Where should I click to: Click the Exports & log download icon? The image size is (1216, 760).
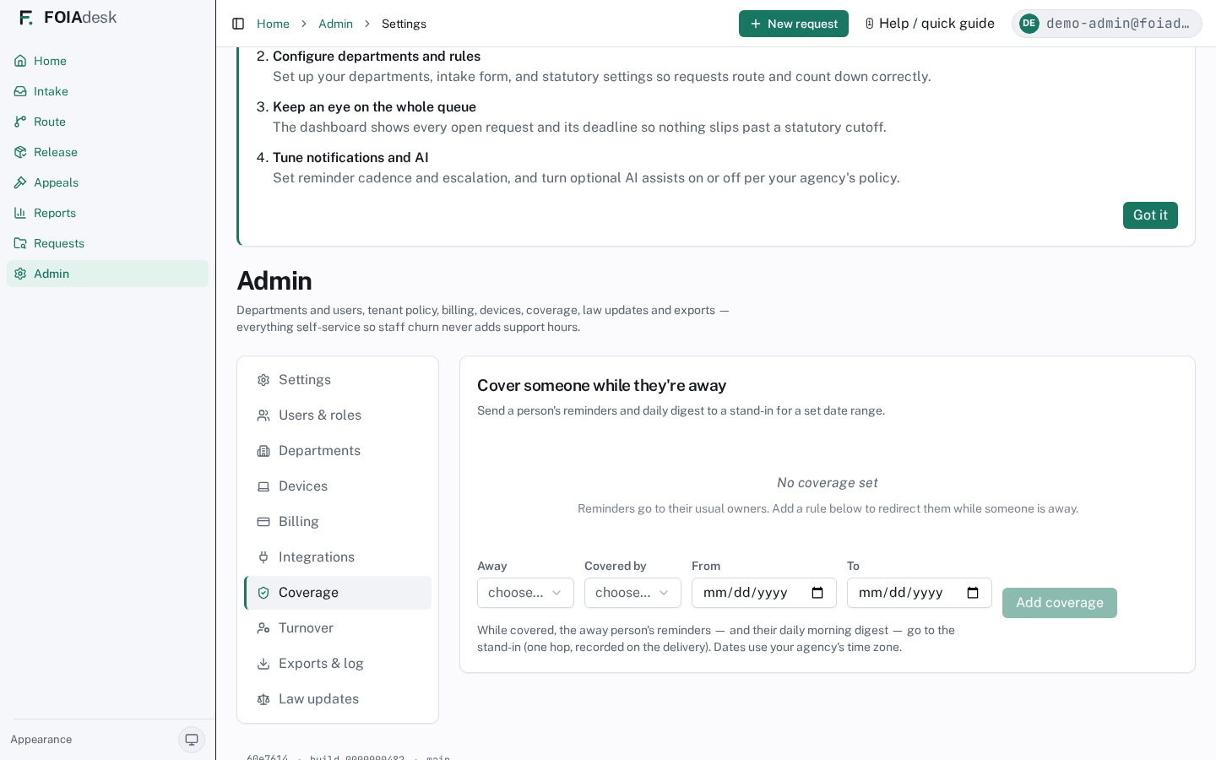point(263,664)
